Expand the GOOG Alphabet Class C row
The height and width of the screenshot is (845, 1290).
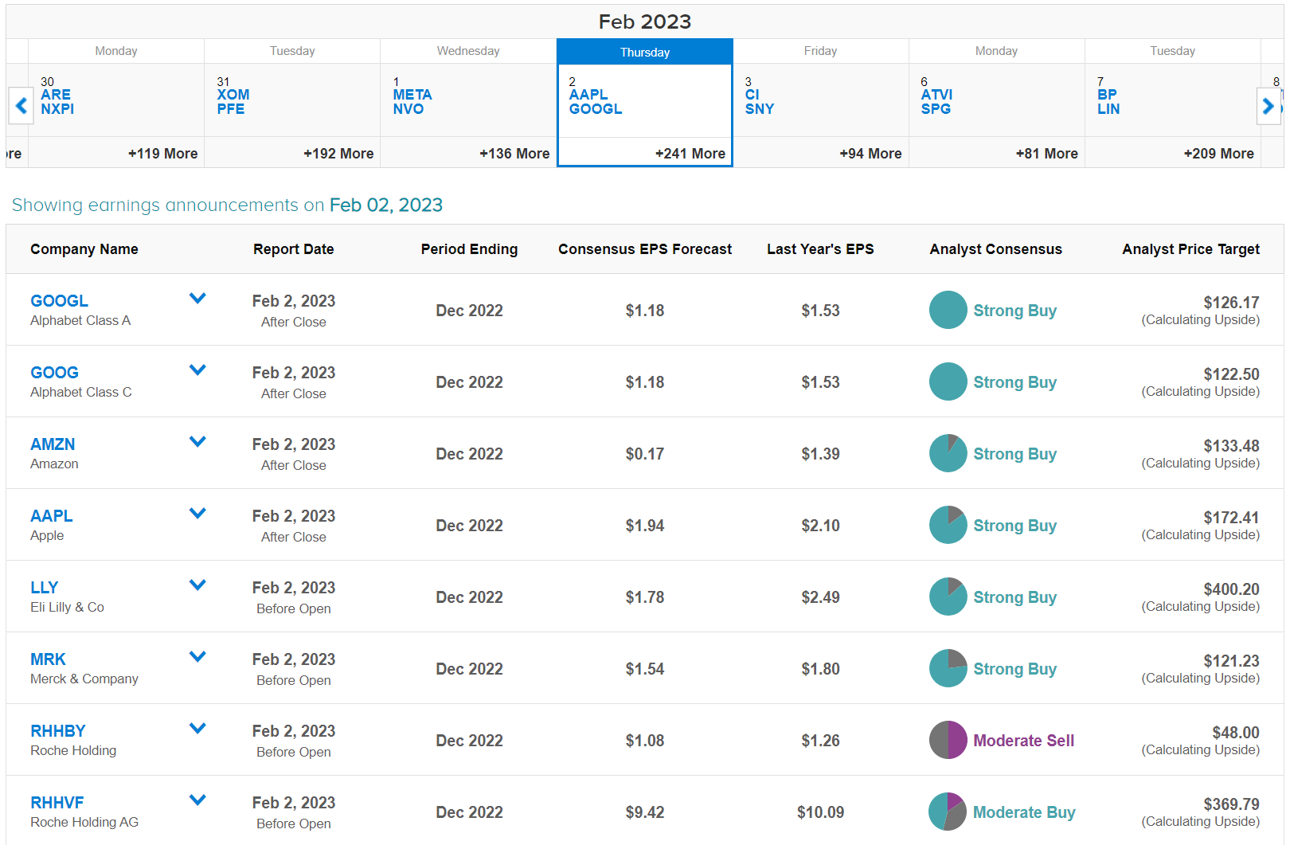(197, 370)
